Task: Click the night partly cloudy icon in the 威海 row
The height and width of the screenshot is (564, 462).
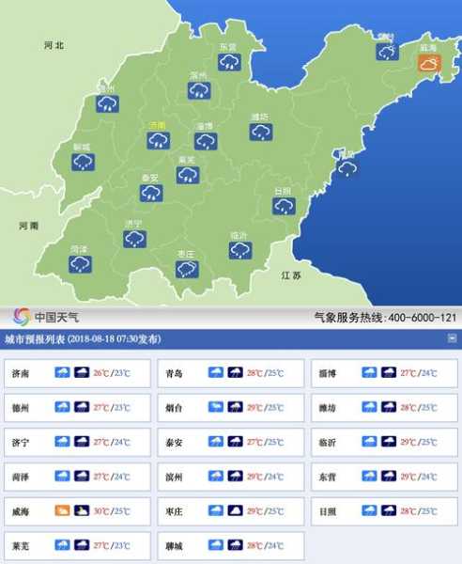Action: point(82,510)
